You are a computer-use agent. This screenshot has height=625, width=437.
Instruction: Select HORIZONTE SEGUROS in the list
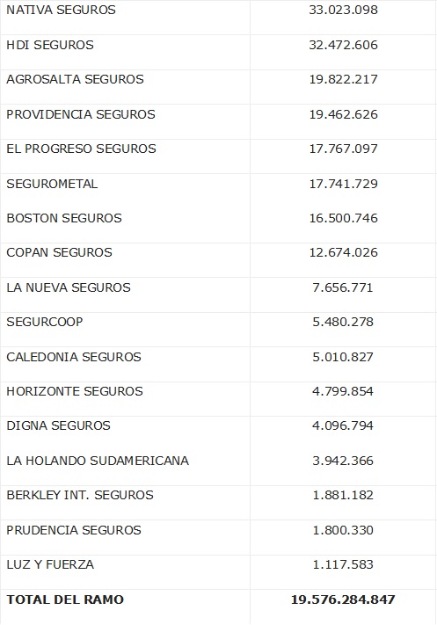[x=74, y=391]
